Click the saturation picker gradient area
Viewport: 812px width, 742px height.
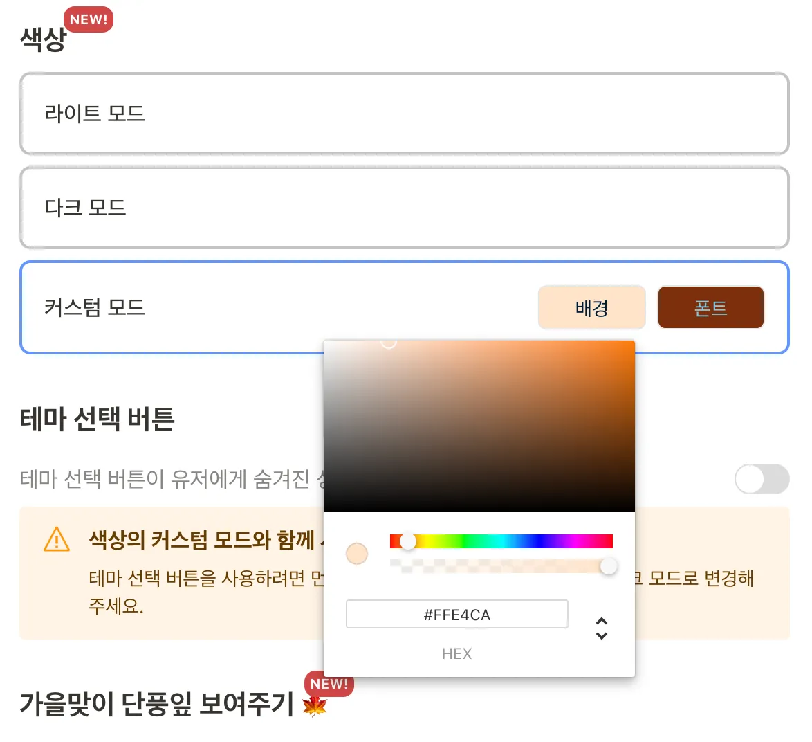pos(479,426)
